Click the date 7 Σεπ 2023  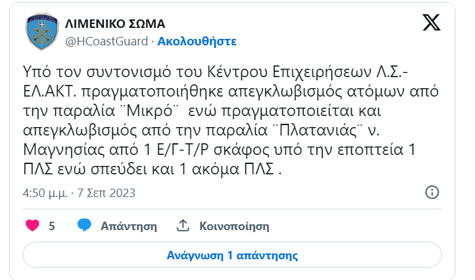pos(106,192)
